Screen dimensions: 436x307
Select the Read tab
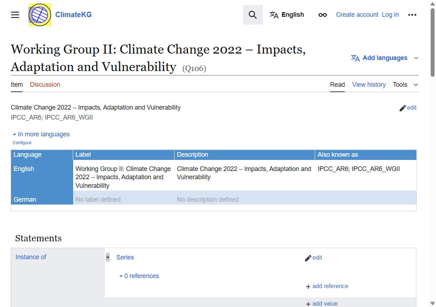[x=338, y=85]
